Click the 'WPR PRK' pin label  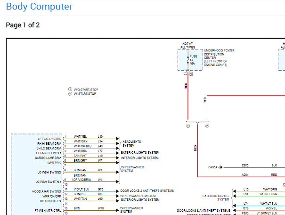54,163
